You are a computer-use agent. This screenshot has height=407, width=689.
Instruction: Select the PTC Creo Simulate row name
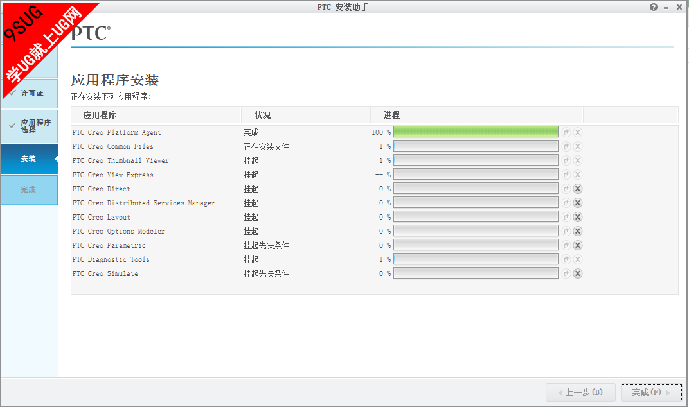tap(105, 273)
